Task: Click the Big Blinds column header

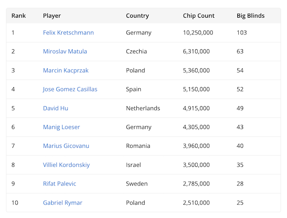Action: point(251,16)
